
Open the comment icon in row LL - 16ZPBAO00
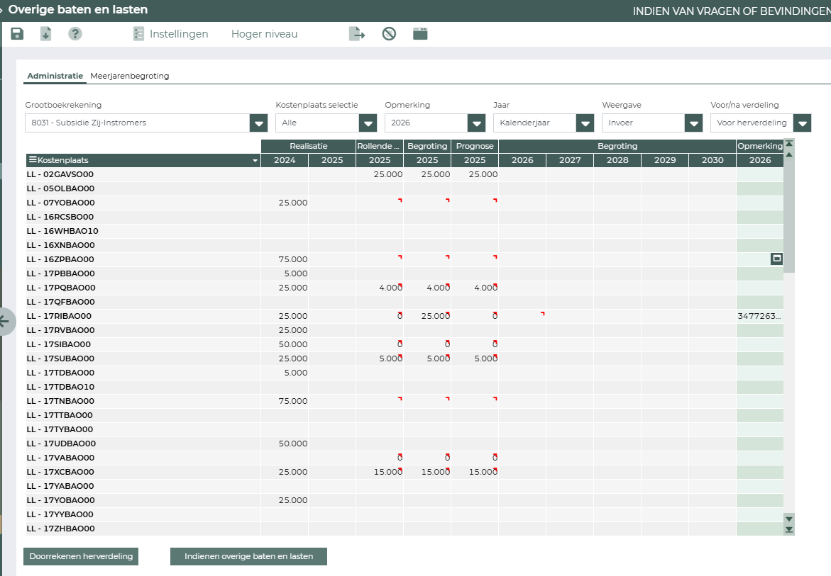(776, 259)
